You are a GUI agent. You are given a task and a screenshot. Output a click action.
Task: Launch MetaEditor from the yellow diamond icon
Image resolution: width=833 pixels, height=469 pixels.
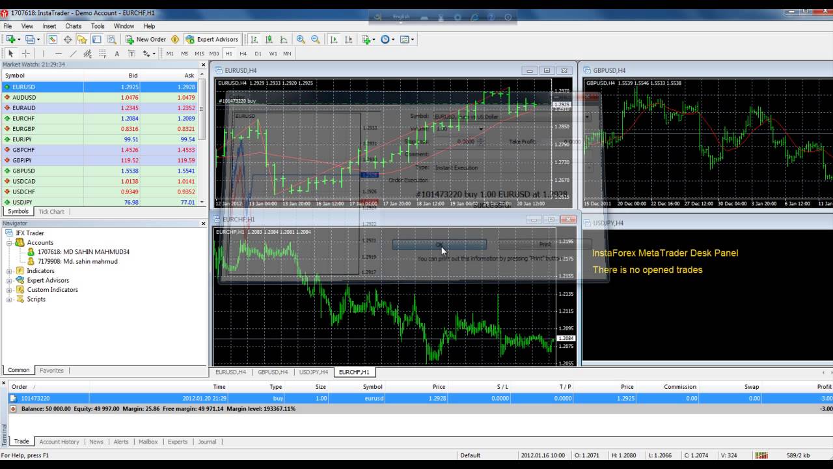tap(175, 39)
